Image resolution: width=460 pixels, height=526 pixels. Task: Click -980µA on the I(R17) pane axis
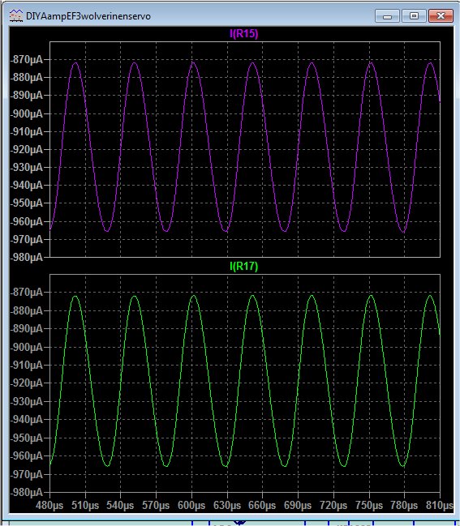[x=27, y=492]
